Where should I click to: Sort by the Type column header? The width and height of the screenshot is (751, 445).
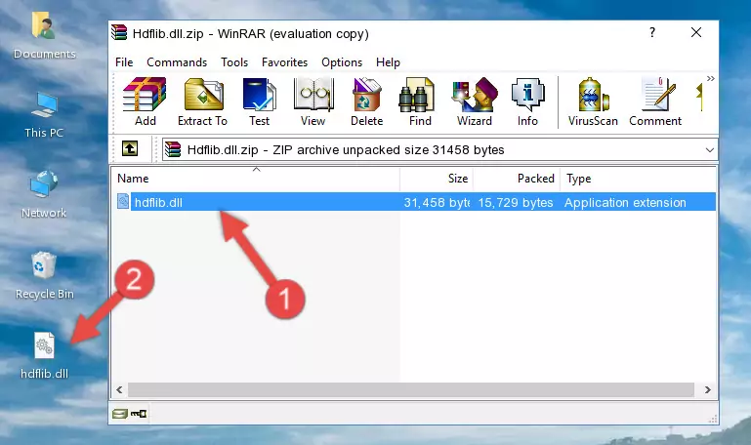[638, 179]
